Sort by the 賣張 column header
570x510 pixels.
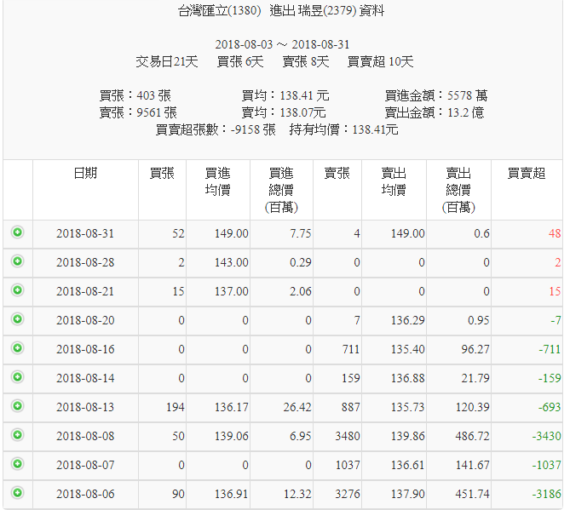pyautogui.click(x=337, y=173)
